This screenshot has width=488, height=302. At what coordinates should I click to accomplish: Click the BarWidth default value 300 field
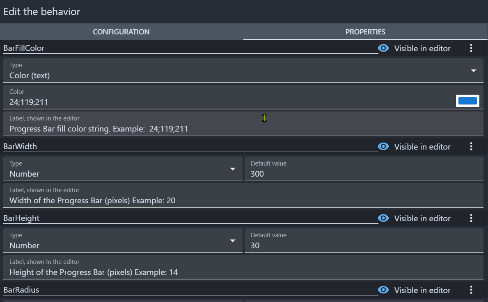click(x=363, y=174)
